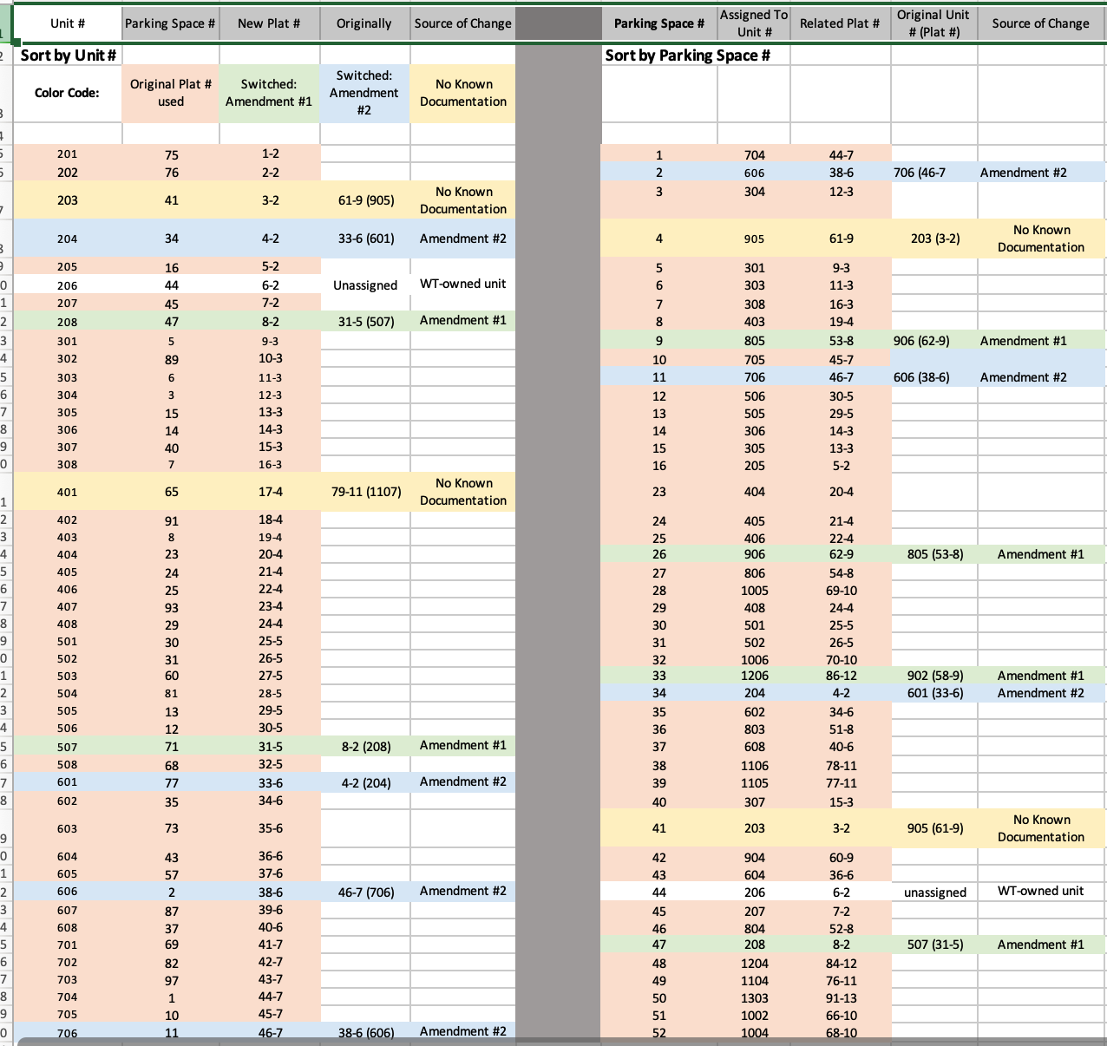Select the "Color Code:" label cell

(67, 93)
